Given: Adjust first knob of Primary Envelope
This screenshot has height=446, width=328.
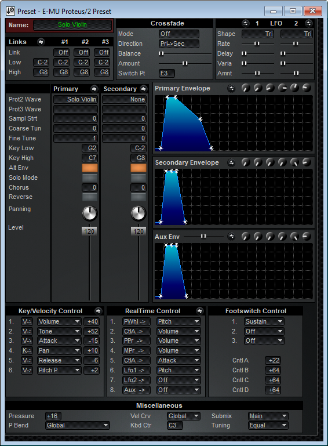Looking at the screenshot, I should (x=246, y=88).
